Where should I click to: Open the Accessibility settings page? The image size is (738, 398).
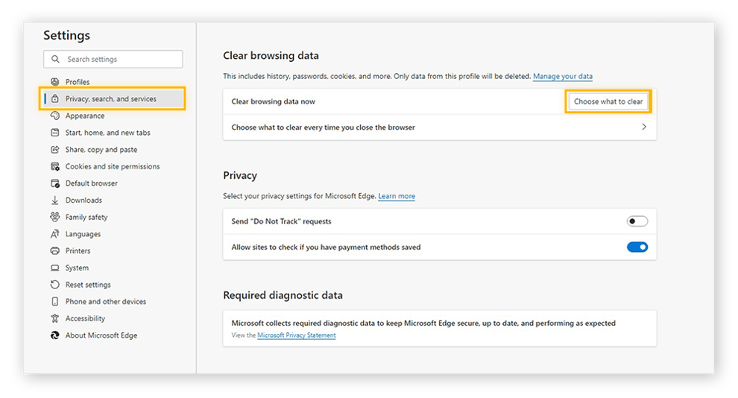(85, 318)
